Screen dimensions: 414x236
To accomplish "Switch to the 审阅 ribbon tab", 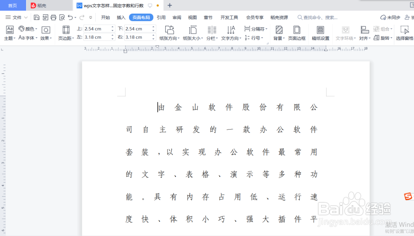I will pyautogui.click(x=177, y=18).
